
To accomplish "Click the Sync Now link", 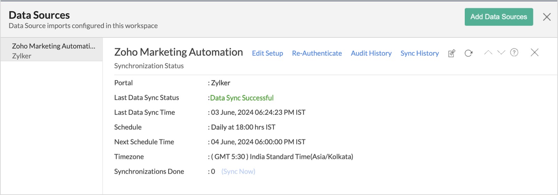I will click(x=238, y=171).
